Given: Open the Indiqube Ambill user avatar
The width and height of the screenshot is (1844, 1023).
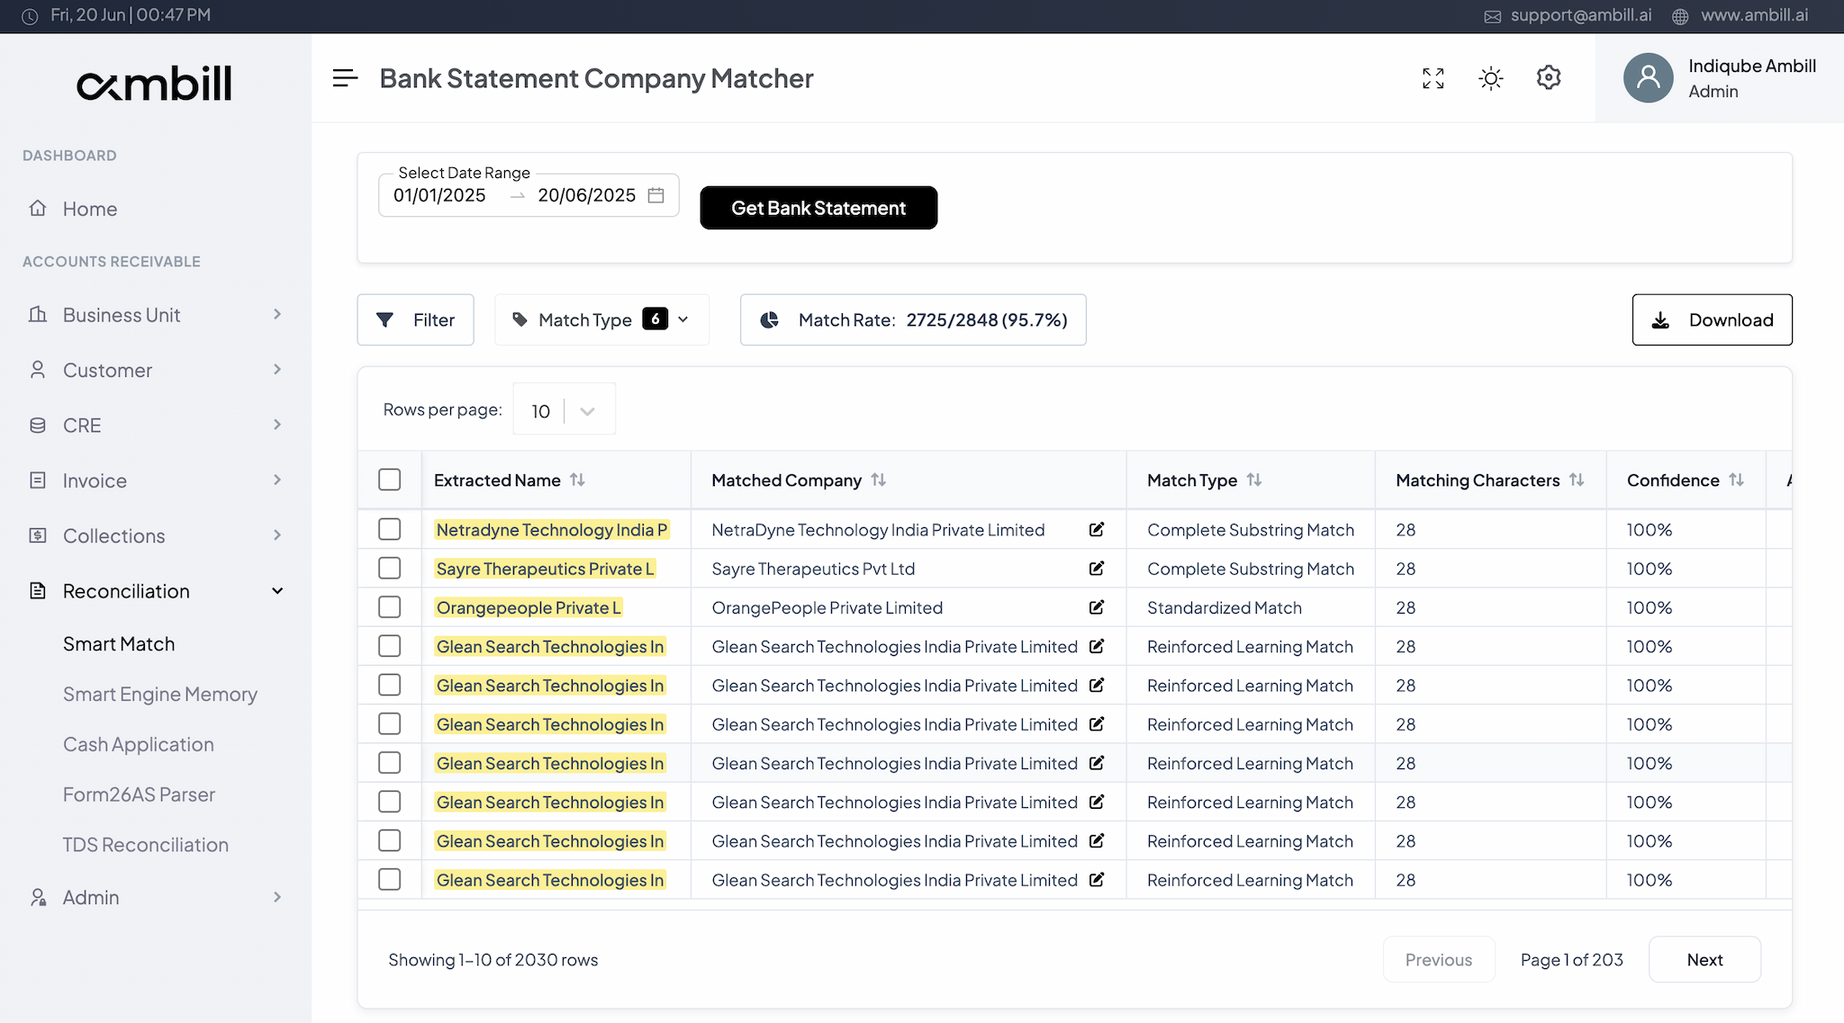Looking at the screenshot, I should (x=1648, y=77).
